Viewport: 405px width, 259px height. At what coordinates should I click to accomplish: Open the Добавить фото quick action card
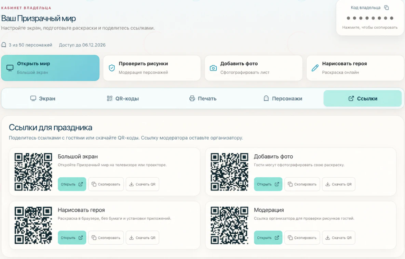tap(254, 68)
